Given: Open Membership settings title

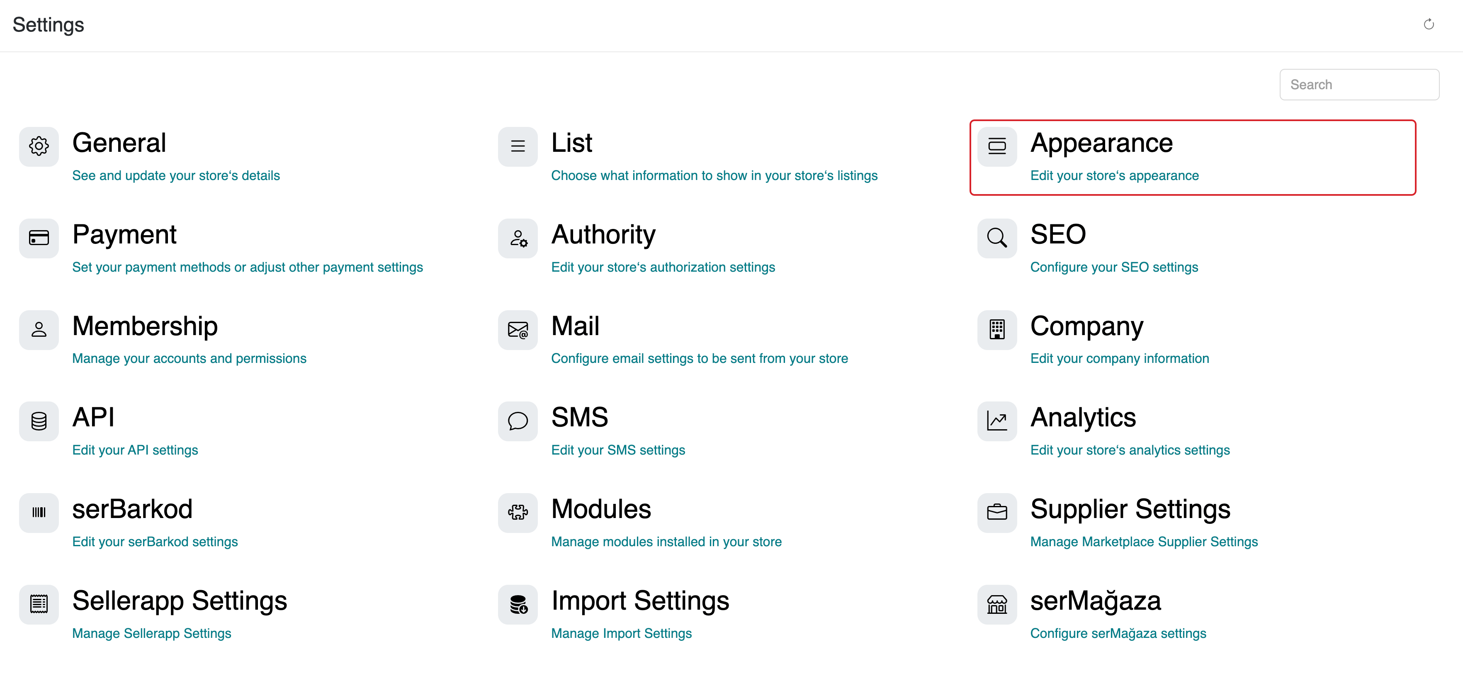Looking at the screenshot, I should pos(145,326).
